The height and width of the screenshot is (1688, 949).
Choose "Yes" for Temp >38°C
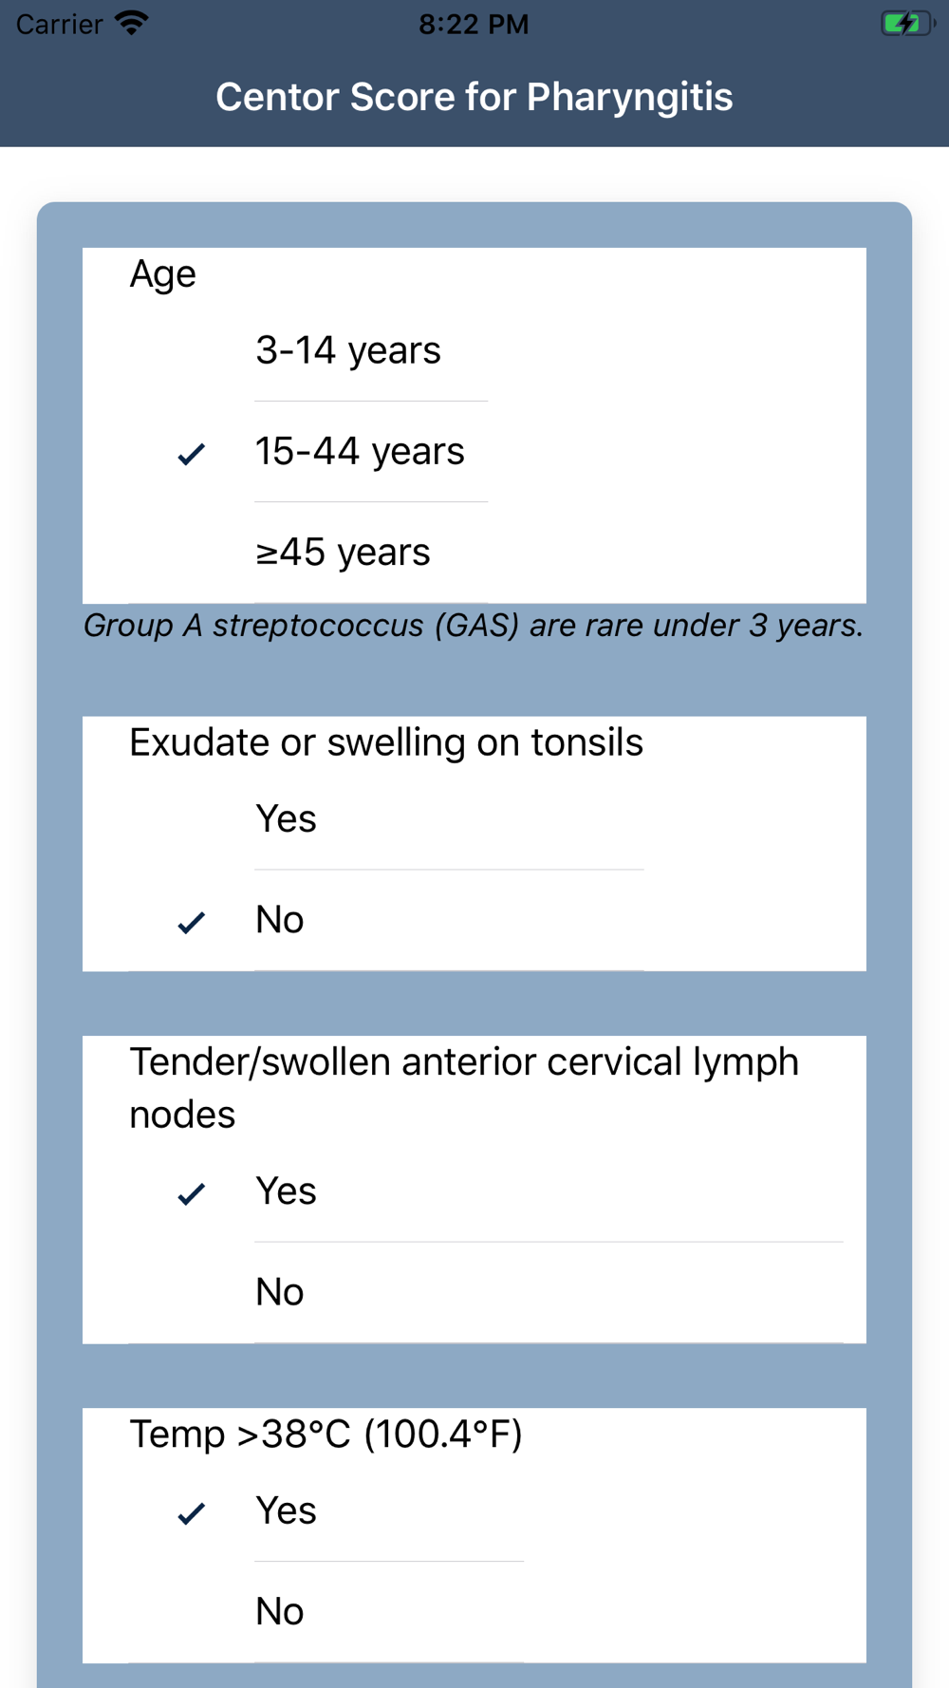click(286, 1510)
